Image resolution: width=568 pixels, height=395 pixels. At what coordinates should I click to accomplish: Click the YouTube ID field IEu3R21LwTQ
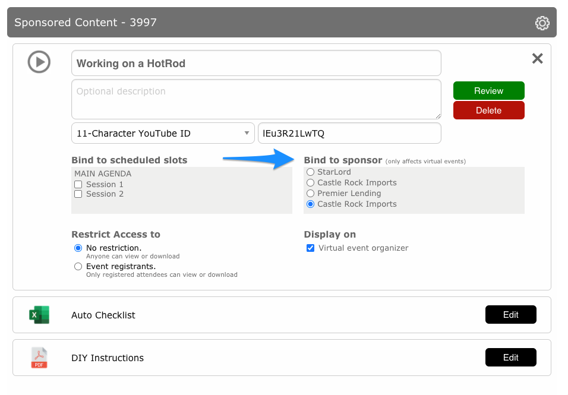(349, 133)
